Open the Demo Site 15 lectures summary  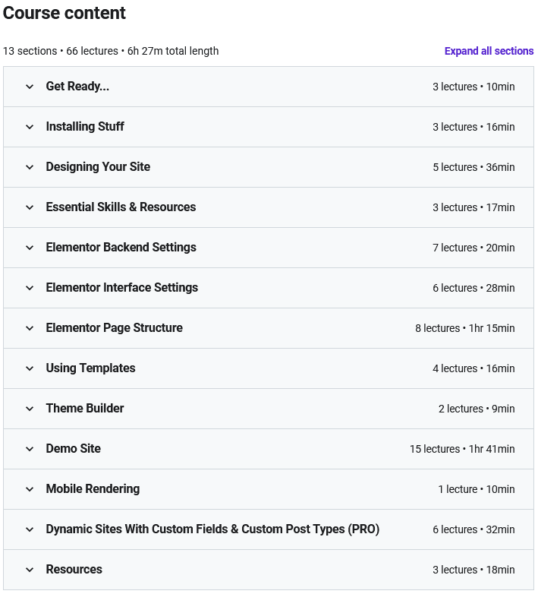click(462, 449)
